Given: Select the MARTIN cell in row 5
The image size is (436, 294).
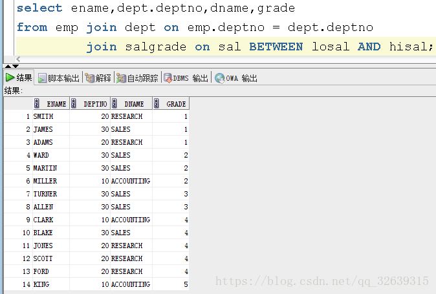Looking at the screenshot, I should tap(51, 168).
